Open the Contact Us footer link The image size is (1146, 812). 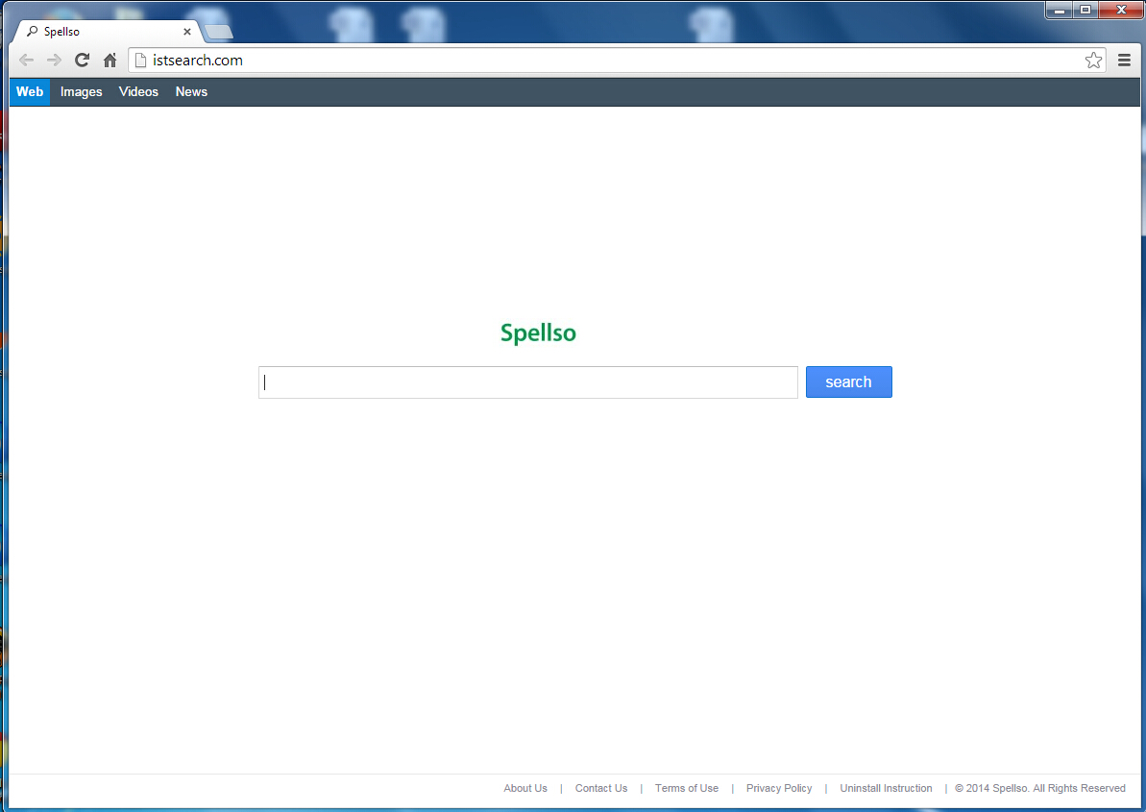pos(600,788)
